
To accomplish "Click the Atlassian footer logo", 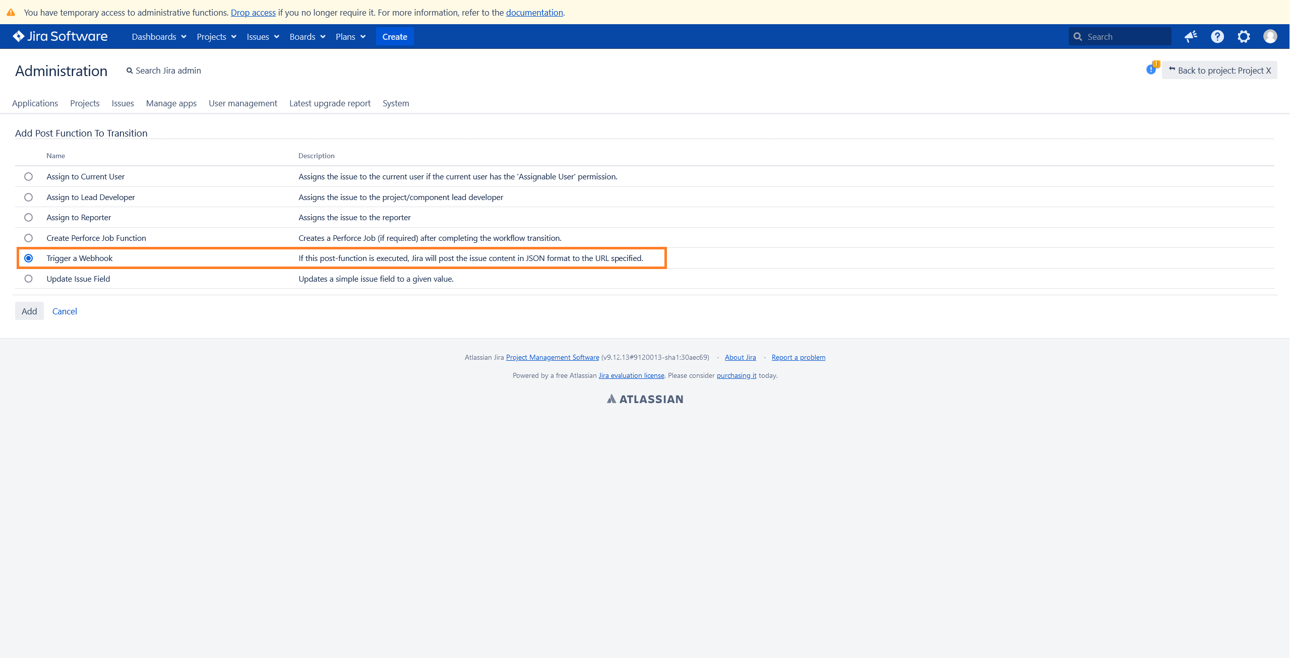I will [645, 399].
